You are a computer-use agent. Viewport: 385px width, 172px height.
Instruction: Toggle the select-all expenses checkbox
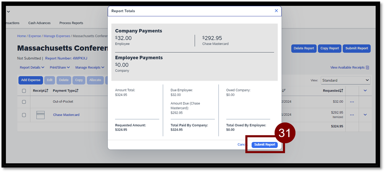[x=24, y=91]
